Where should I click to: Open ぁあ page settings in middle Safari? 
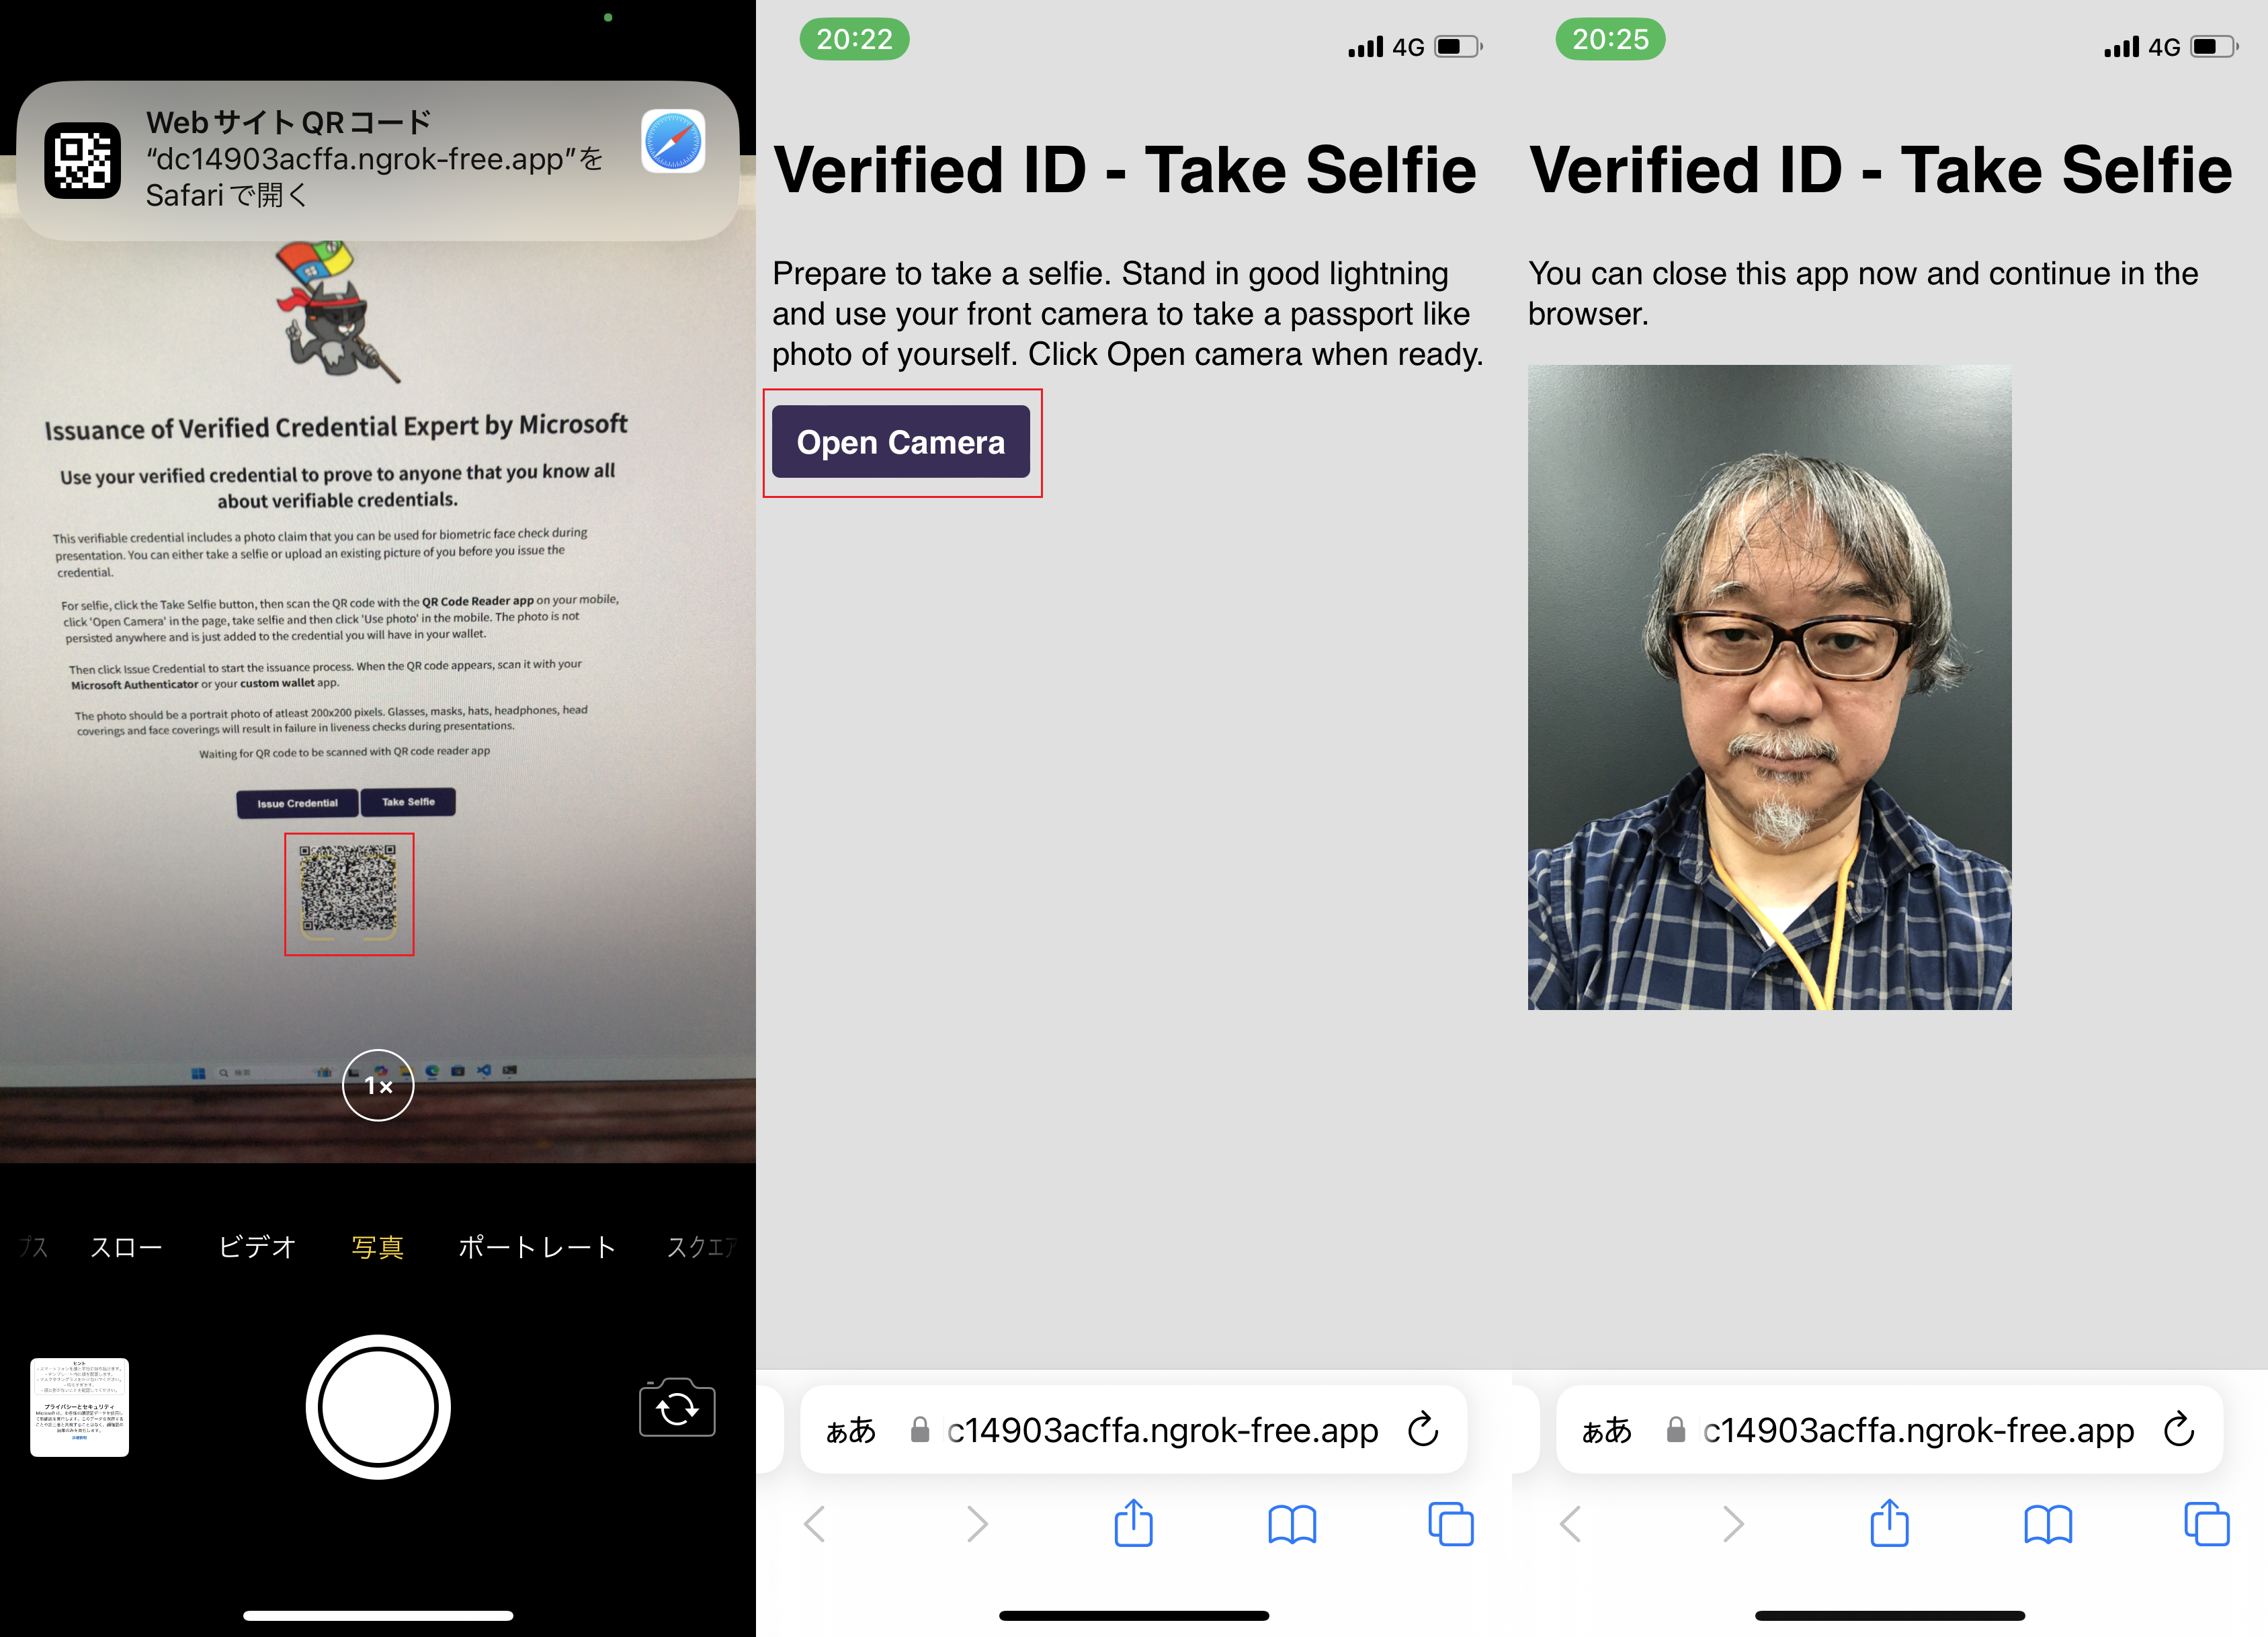tap(850, 1431)
